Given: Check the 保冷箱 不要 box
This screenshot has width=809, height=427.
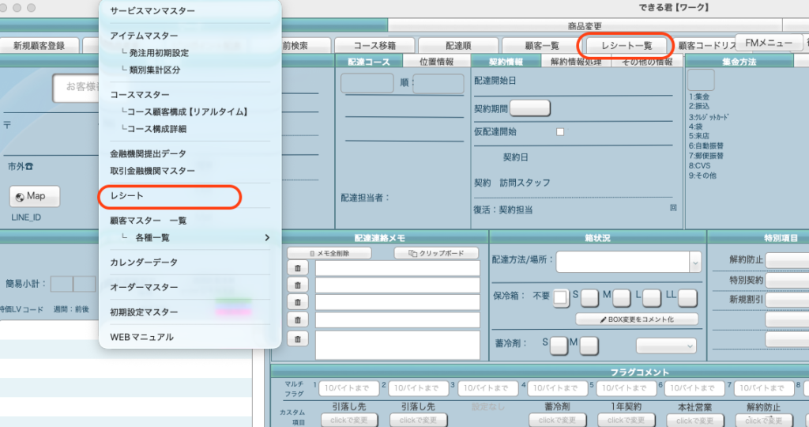Looking at the screenshot, I should [560, 297].
